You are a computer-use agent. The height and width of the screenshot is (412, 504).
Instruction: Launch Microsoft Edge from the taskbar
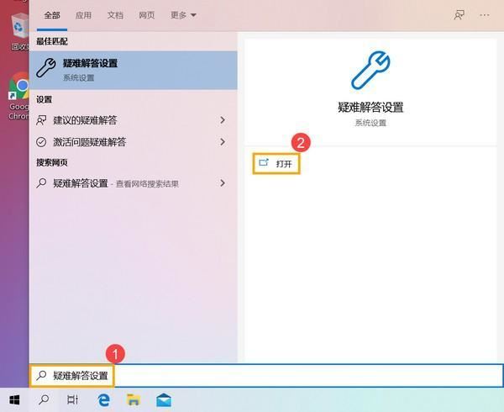pos(104,399)
